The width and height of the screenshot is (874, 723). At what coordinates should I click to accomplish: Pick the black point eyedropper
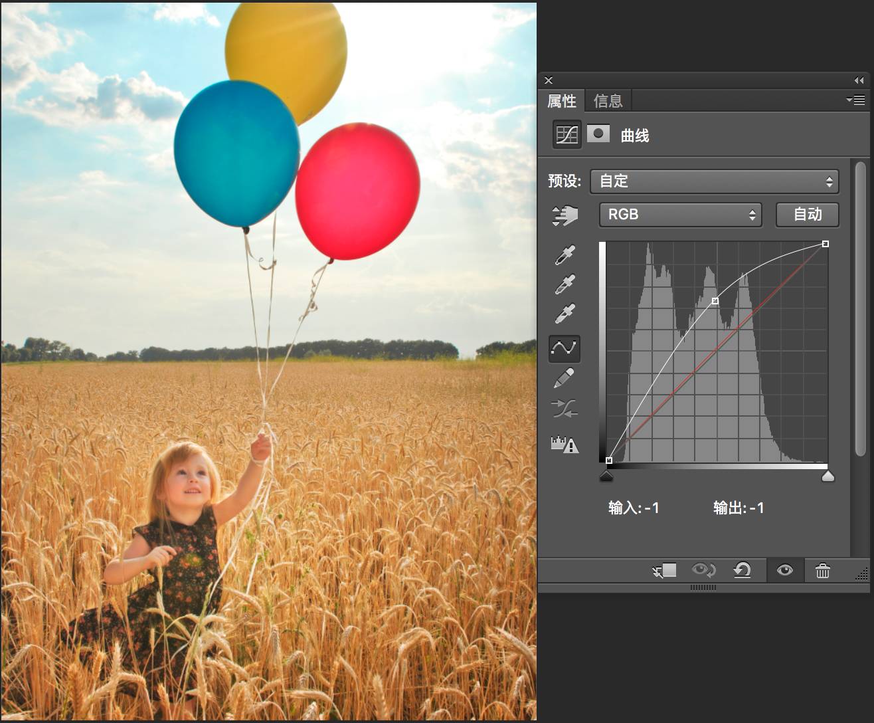click(x=565, y=255)
